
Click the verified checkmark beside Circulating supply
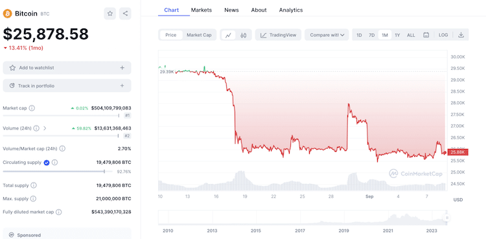click(47, 163)
